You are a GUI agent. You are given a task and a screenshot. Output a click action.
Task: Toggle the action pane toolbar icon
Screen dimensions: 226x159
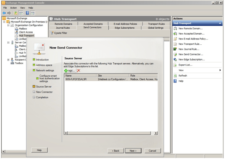(33, 13)
